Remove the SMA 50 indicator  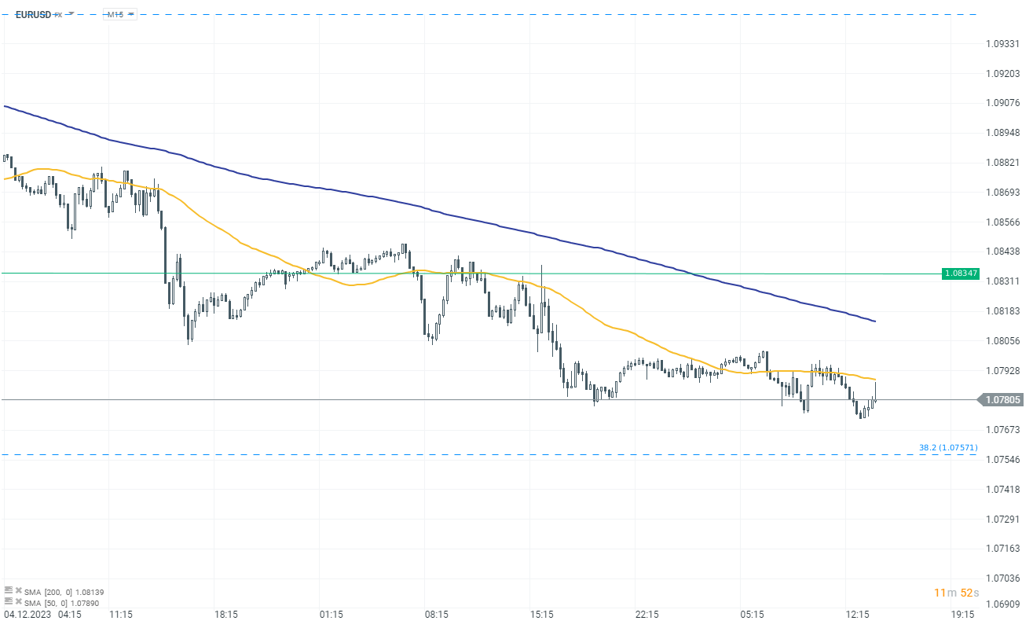tap(18, 601)
